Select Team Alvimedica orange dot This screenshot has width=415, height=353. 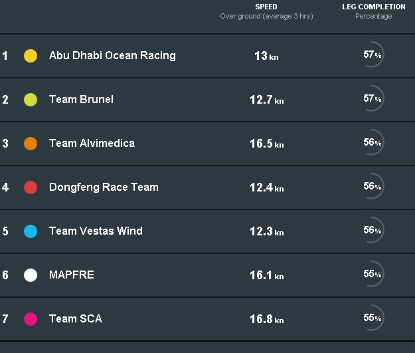tap(31, 144)
